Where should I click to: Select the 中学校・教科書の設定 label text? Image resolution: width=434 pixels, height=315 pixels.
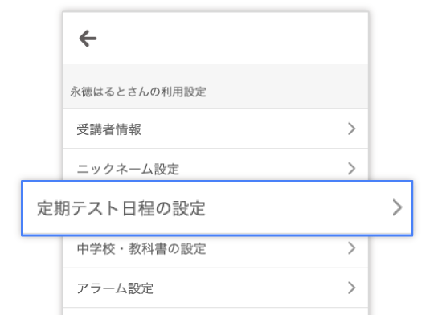coord(141,248)
